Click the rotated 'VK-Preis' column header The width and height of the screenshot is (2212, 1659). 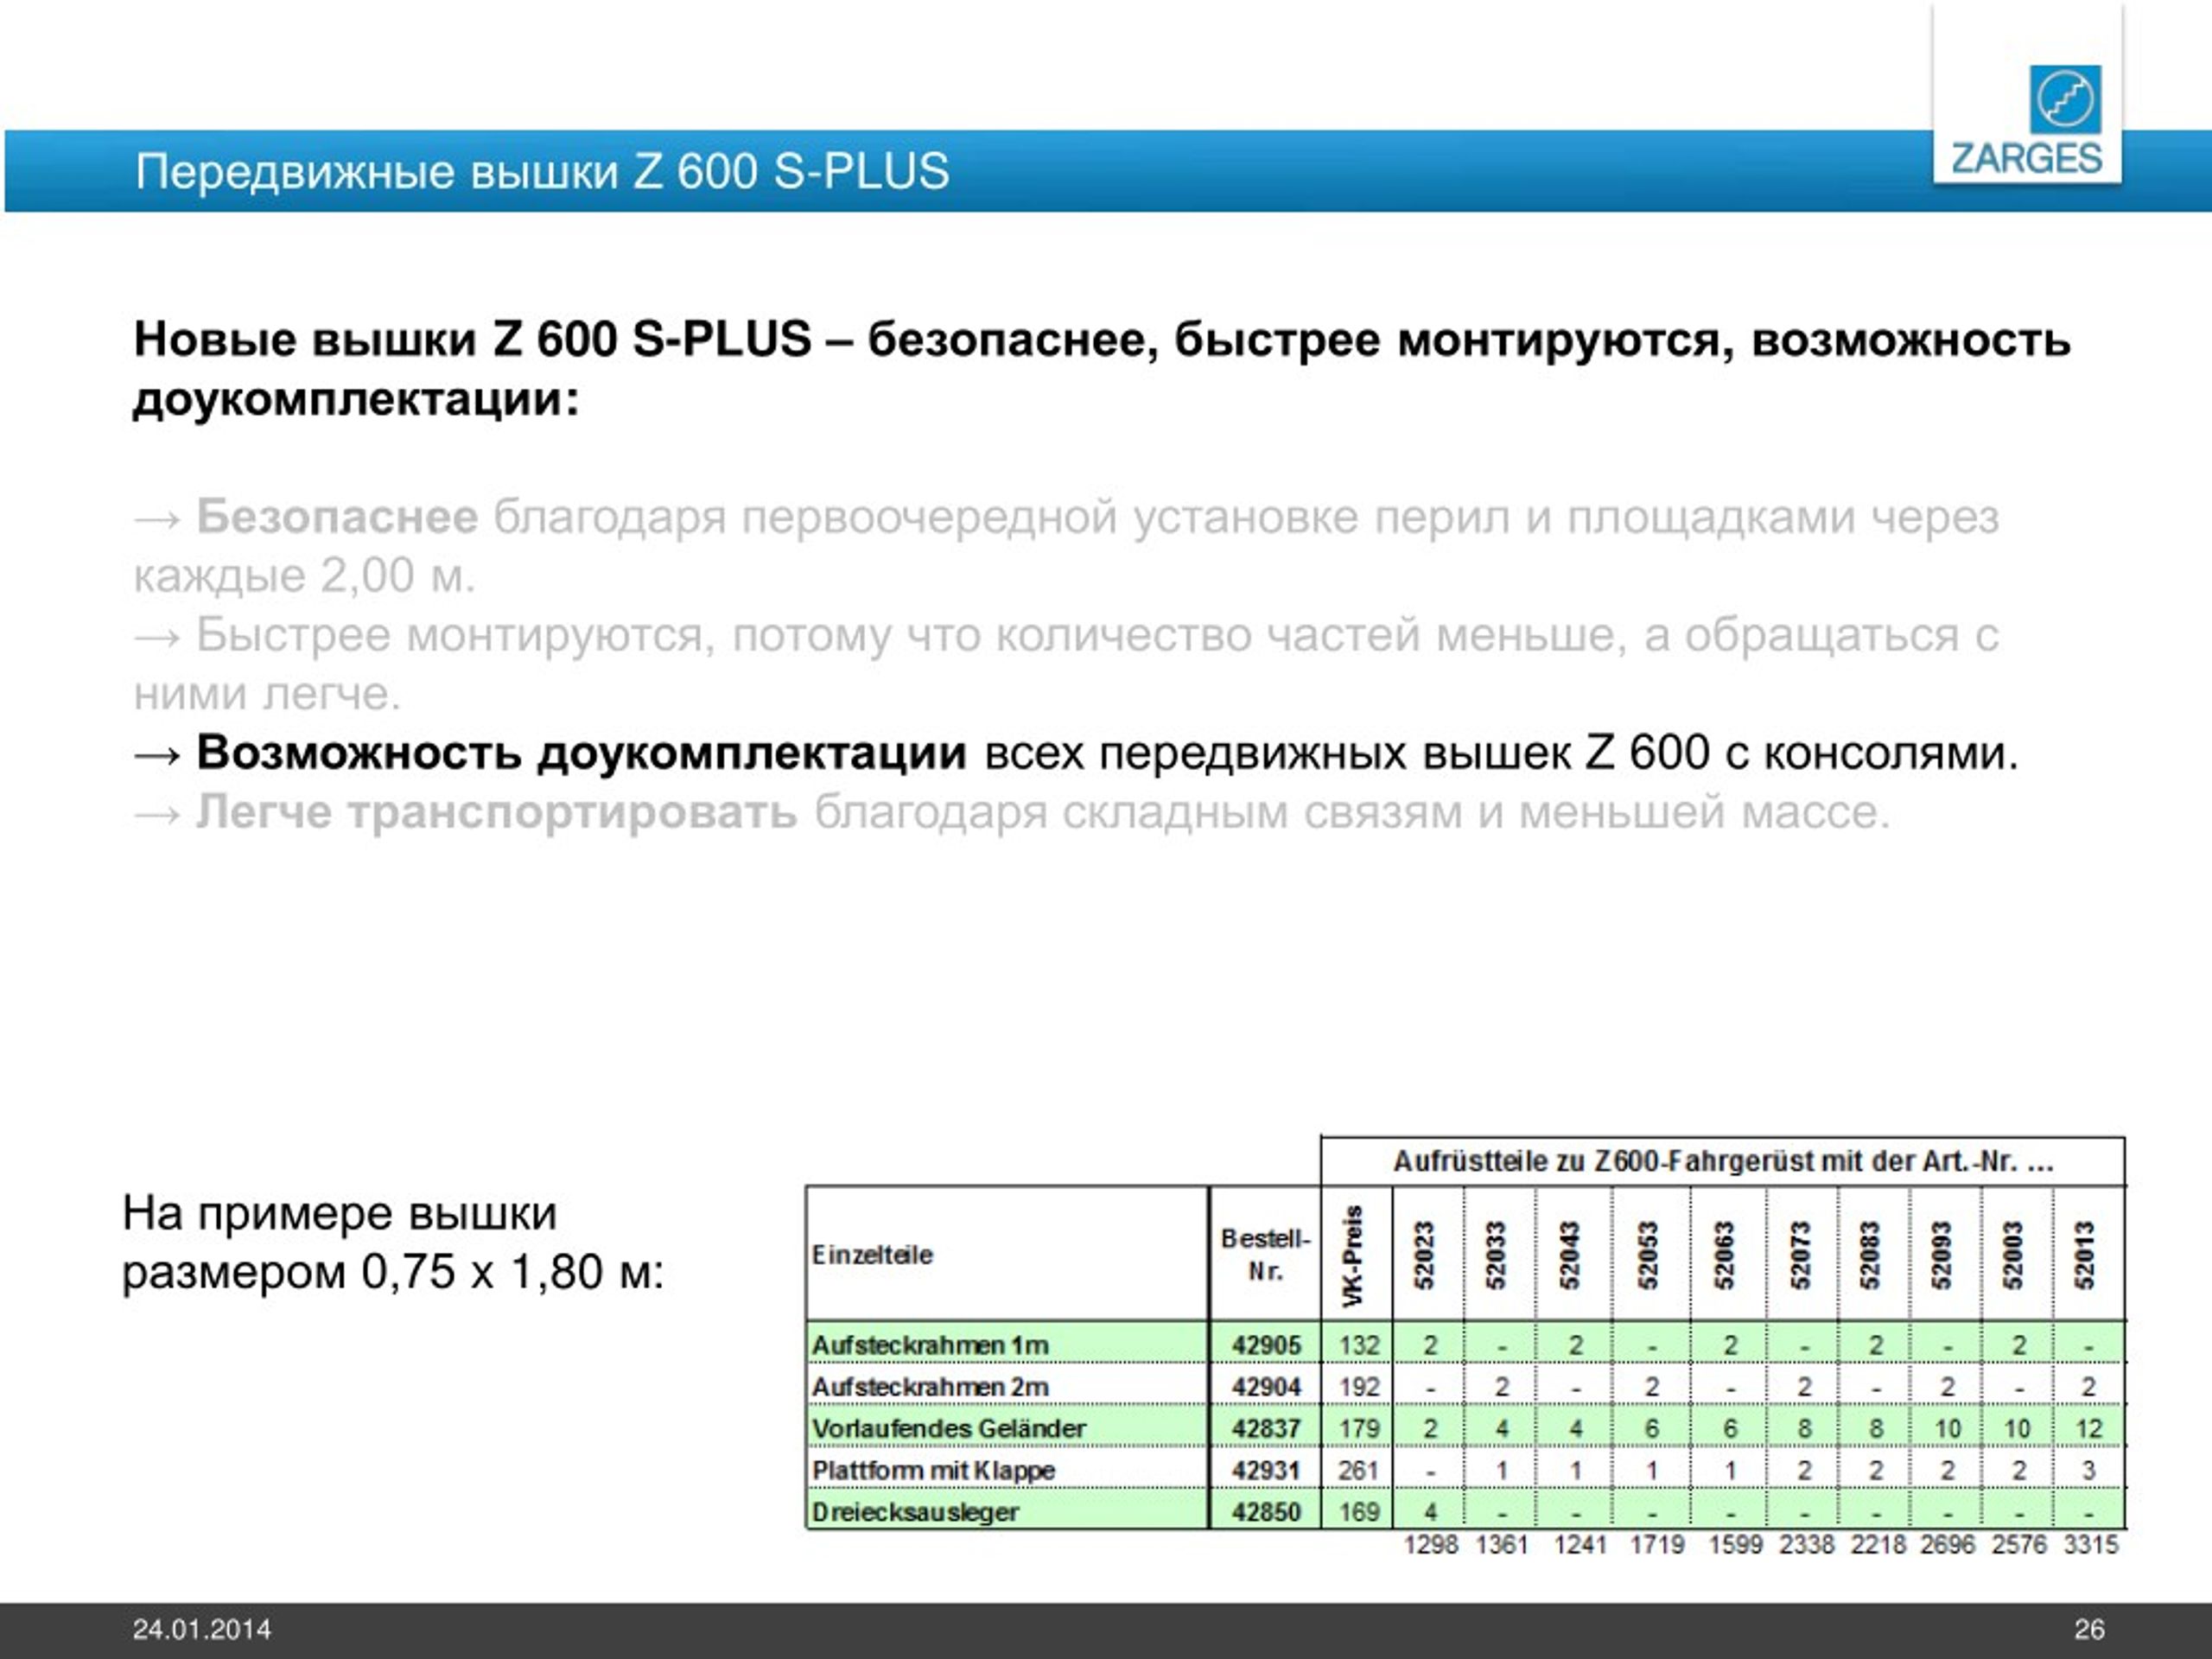coord(1353,1256)
